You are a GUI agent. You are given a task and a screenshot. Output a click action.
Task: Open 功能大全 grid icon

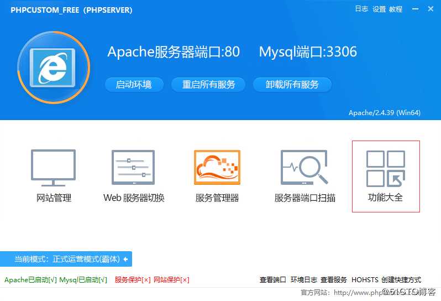tap(386, 168)
